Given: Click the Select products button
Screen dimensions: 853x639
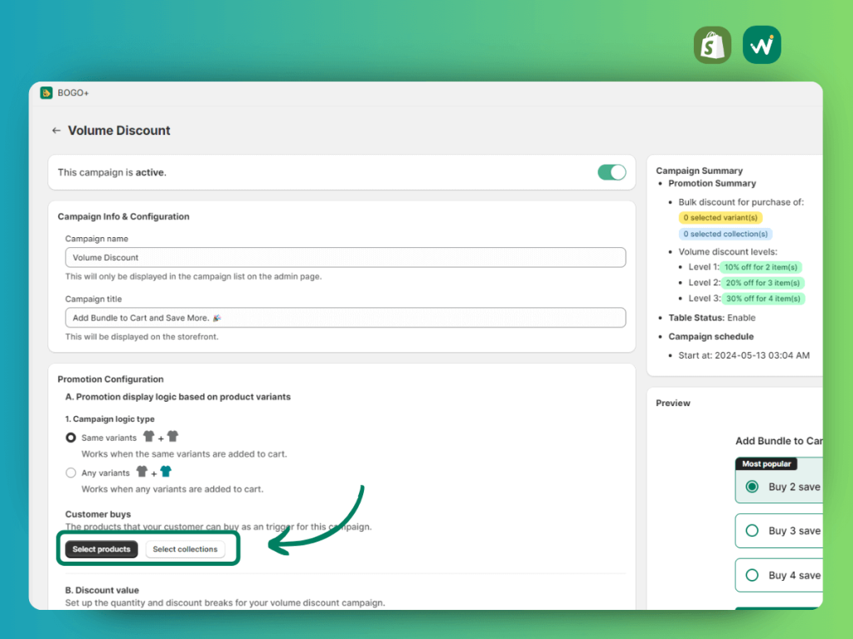Looking at the screenshot, I should [101, 549].
